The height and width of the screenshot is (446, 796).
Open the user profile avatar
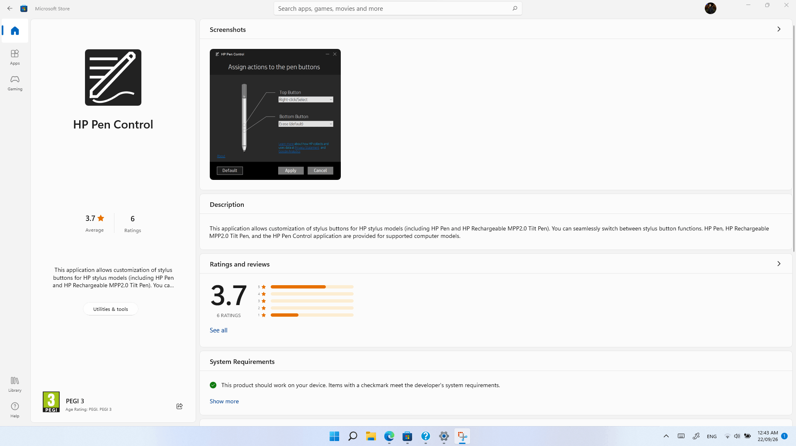click(710, 8)
